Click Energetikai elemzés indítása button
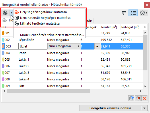Screen dimensions: 150x113 pyautogui.click(x=110, y=108)
